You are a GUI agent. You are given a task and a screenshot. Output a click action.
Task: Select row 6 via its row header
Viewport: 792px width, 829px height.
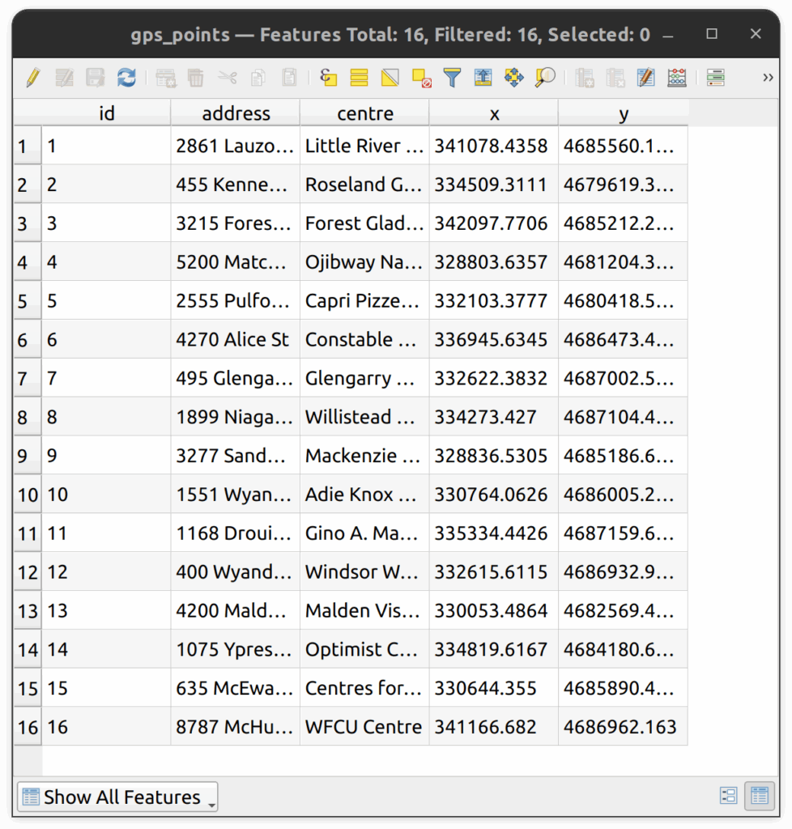point(23,340)
